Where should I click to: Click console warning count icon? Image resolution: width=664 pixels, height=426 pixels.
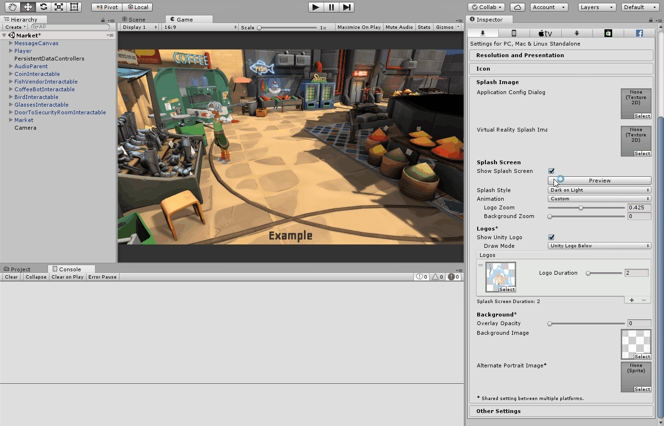[x=437, y=277]
